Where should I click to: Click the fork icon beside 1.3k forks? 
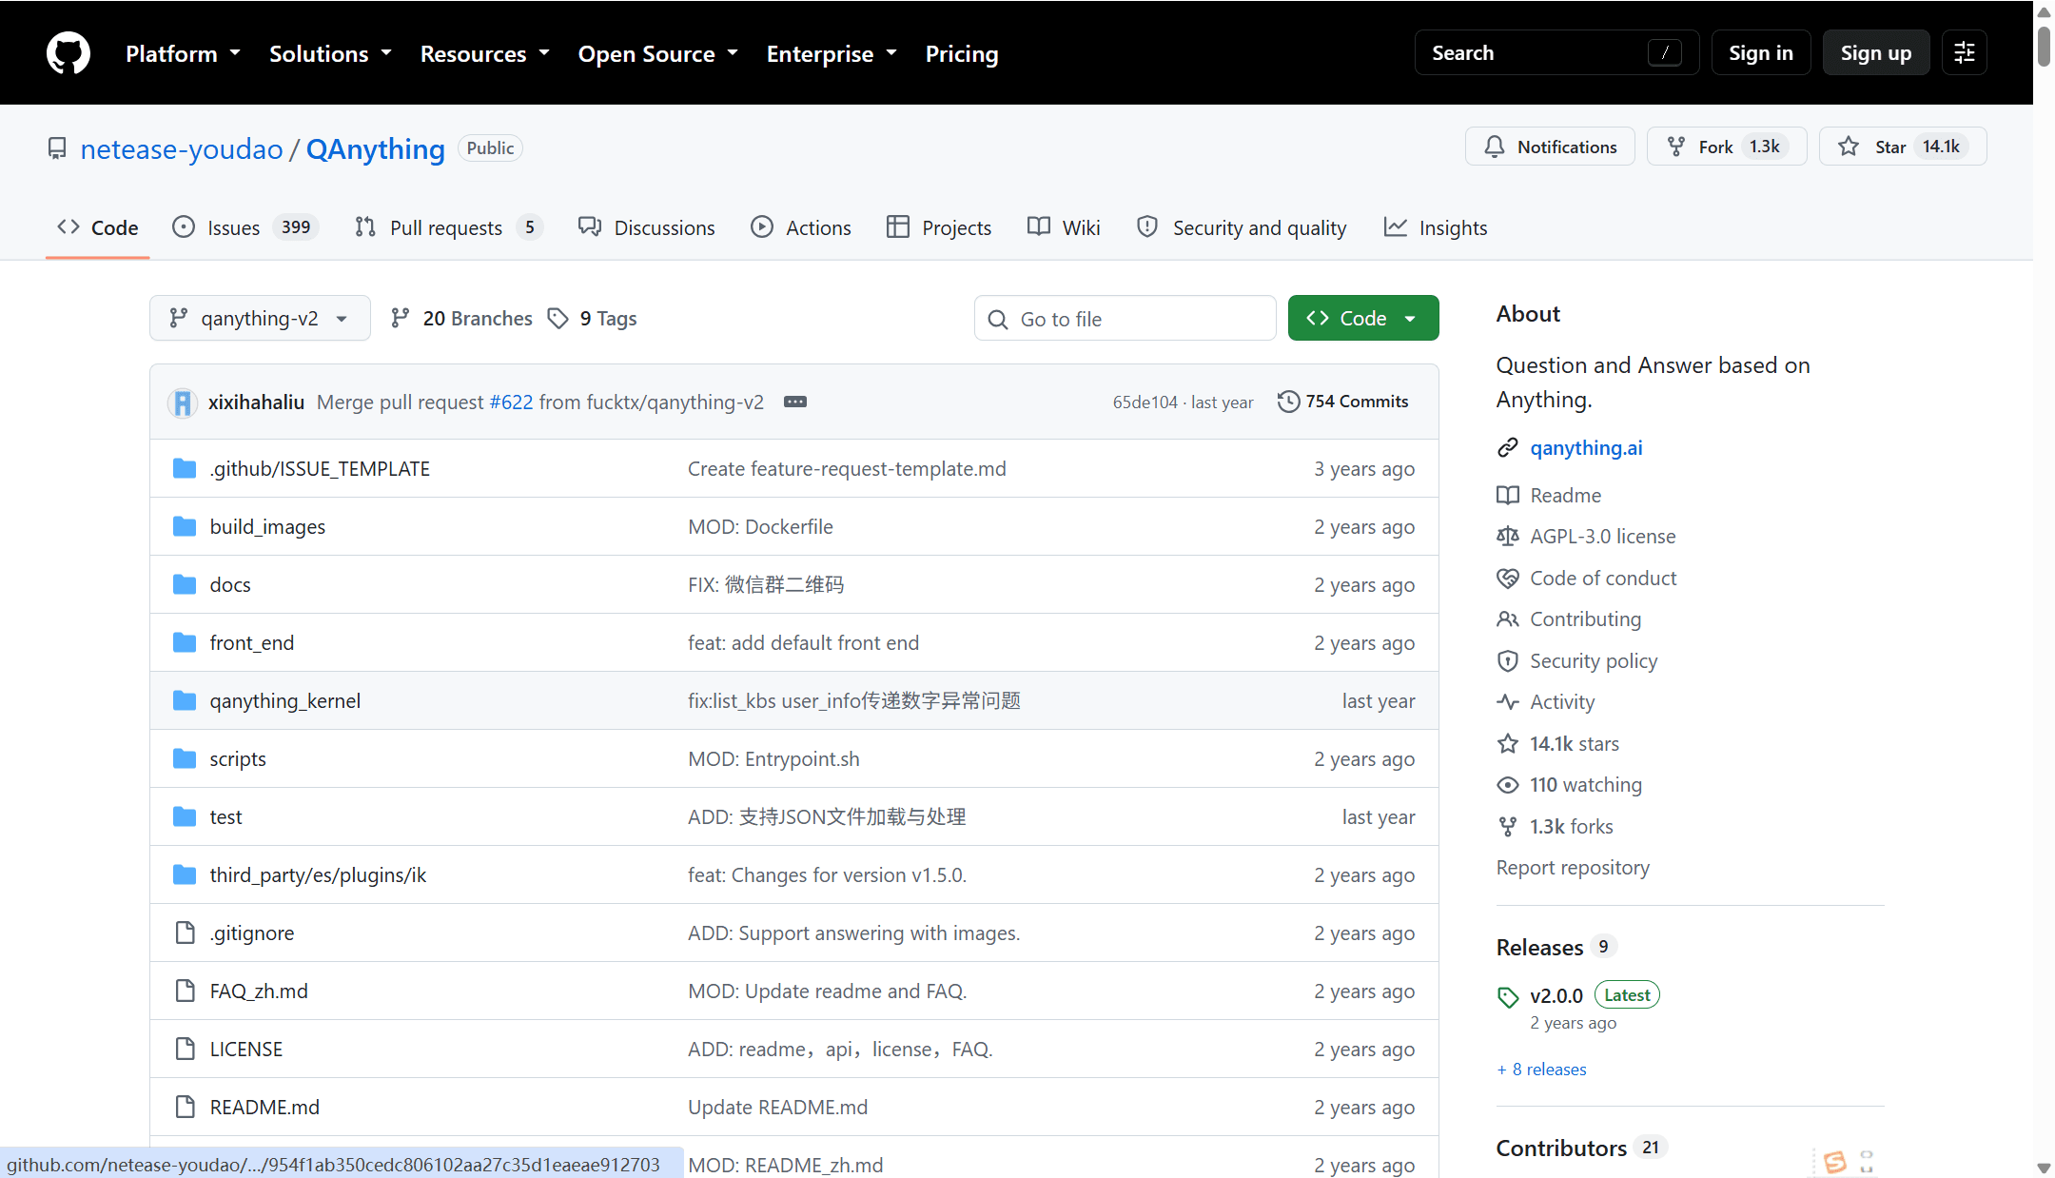point(1508,826)
